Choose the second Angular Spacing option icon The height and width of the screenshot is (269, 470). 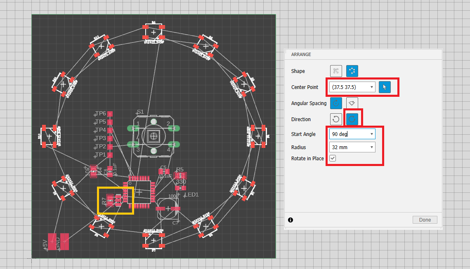point(352,103)
